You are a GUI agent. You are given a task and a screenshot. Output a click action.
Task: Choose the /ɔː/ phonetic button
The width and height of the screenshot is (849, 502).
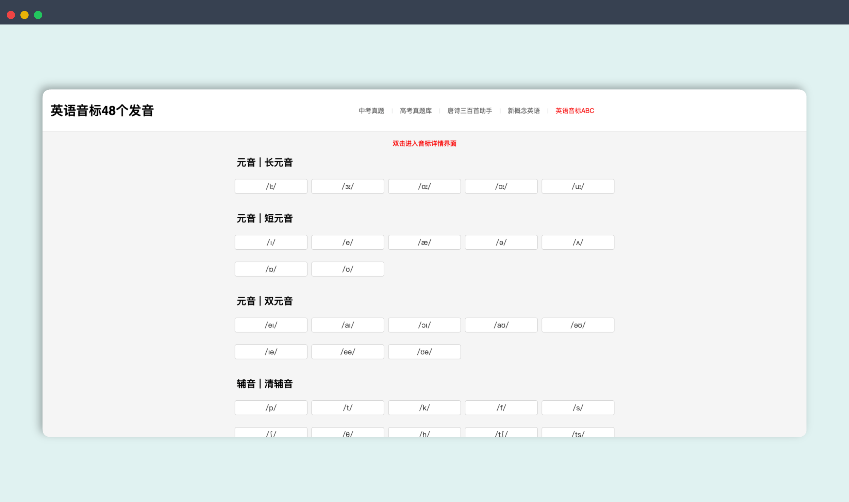(x=501, y=186)
